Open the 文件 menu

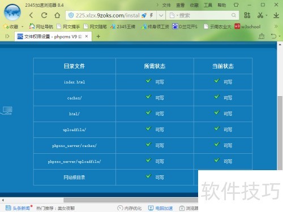[x=166, y=5]
